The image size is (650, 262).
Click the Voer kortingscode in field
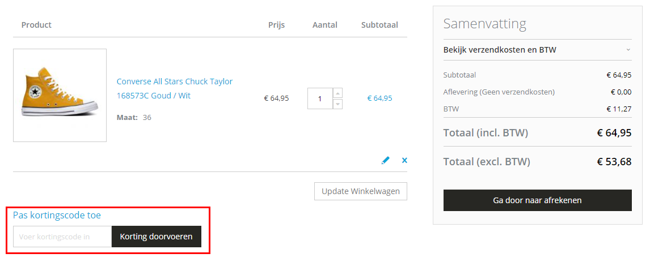coord(62,237)
